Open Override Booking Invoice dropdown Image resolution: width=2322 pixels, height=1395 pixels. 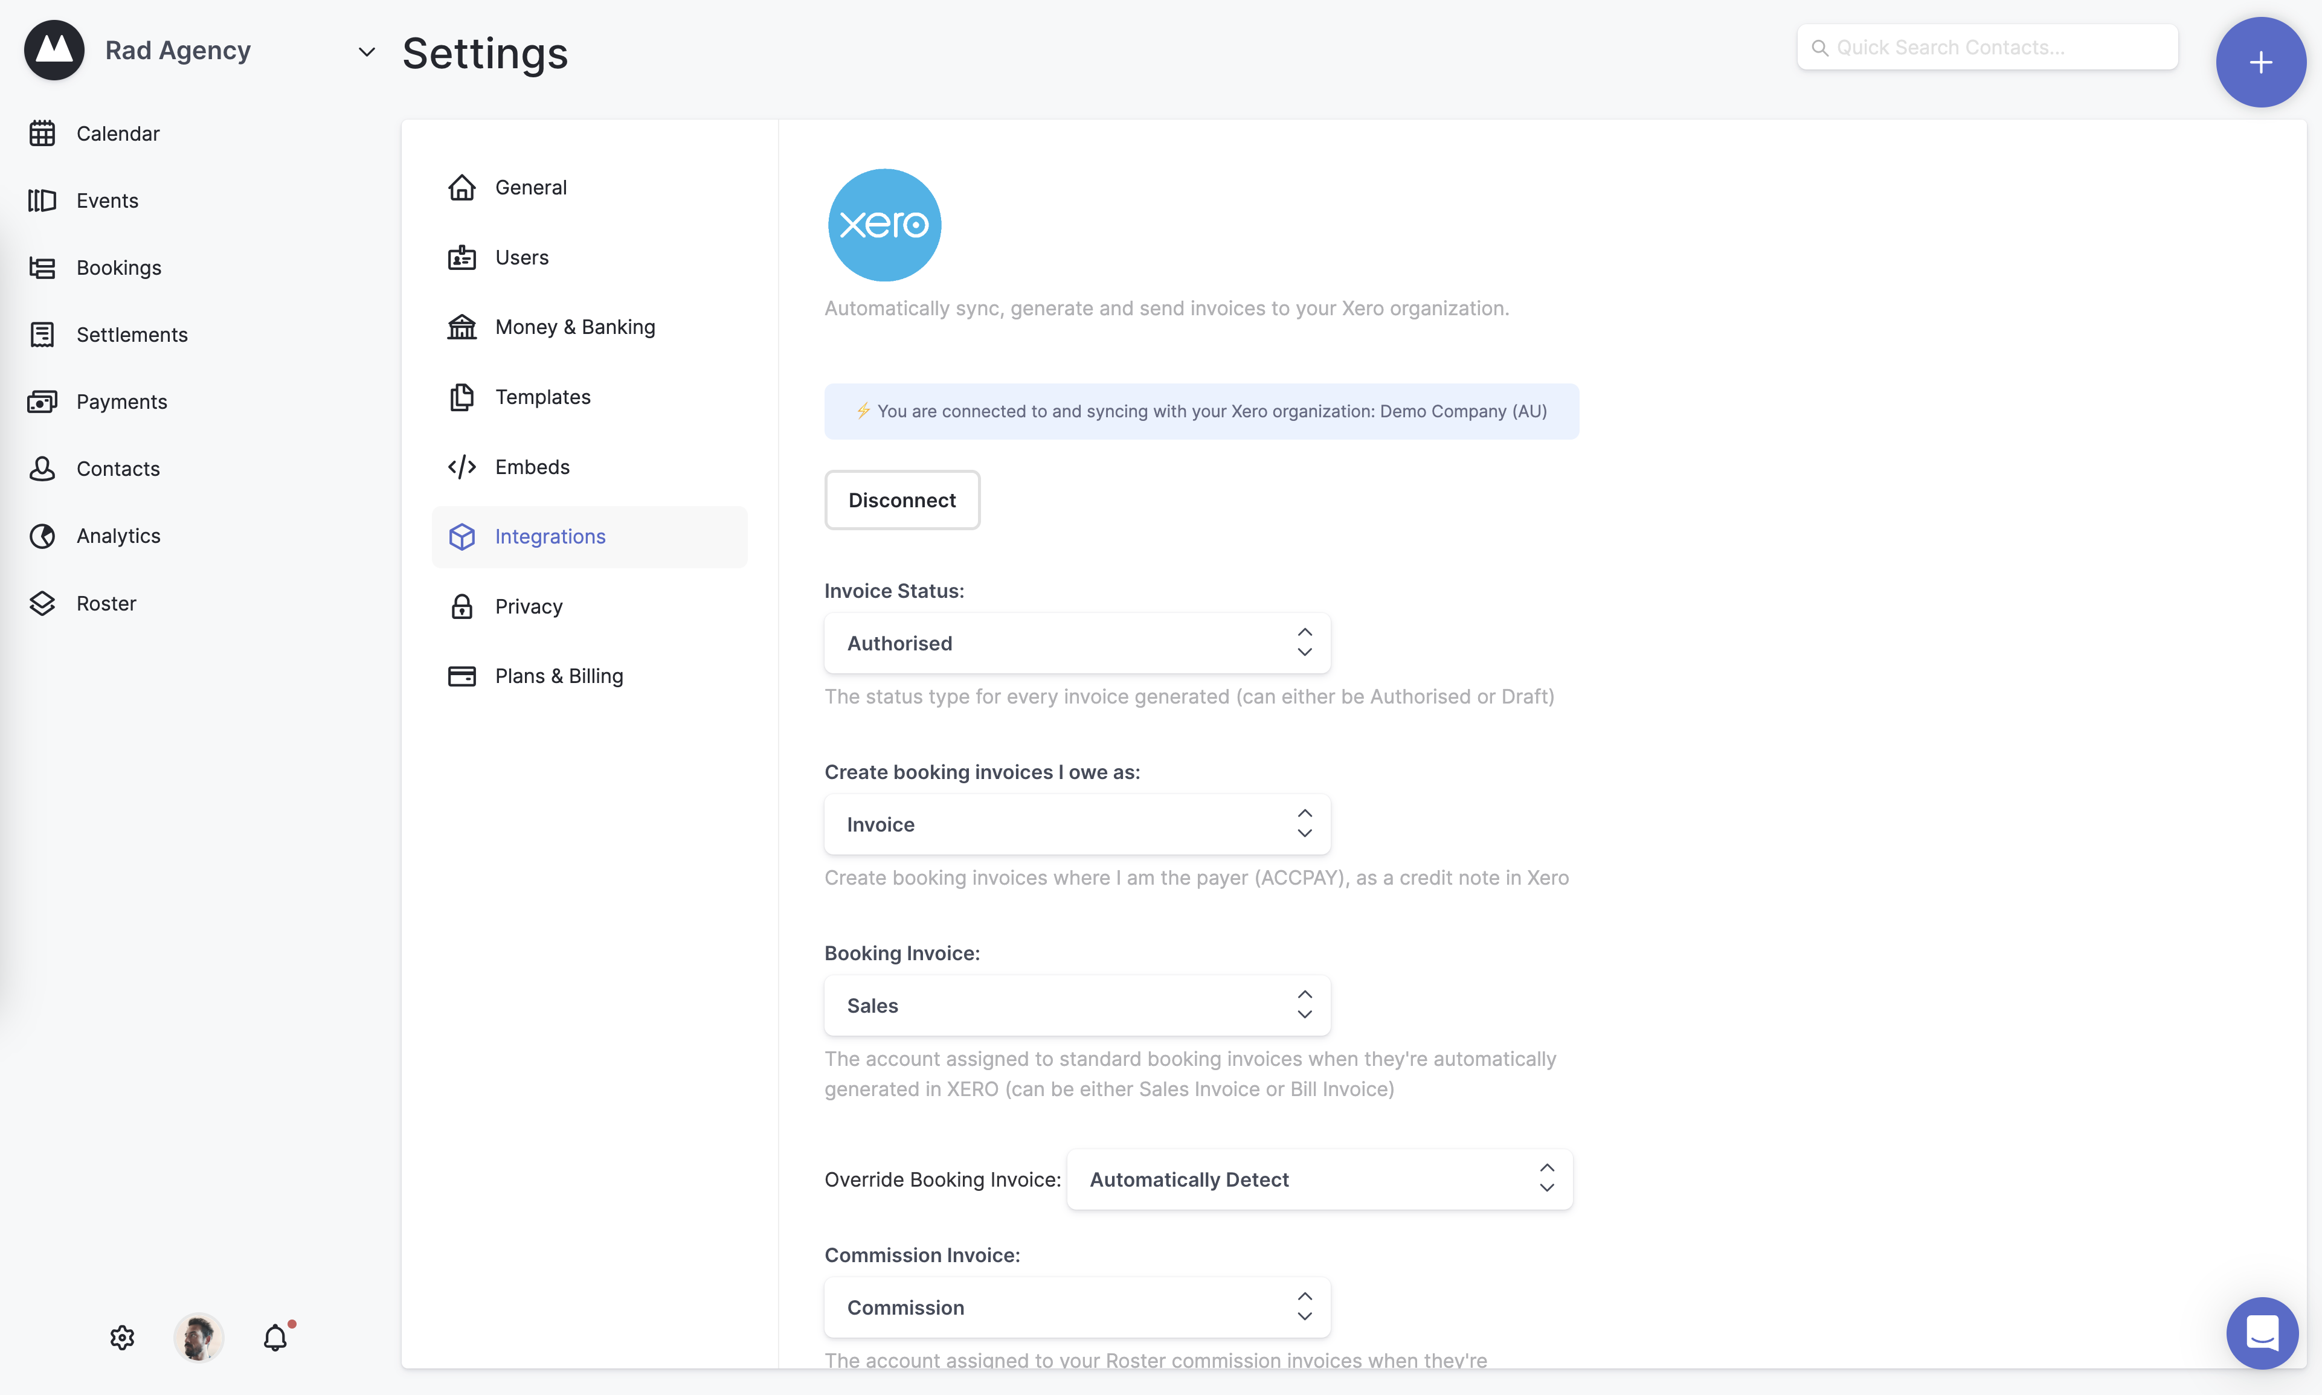tap(1319, 1179)
